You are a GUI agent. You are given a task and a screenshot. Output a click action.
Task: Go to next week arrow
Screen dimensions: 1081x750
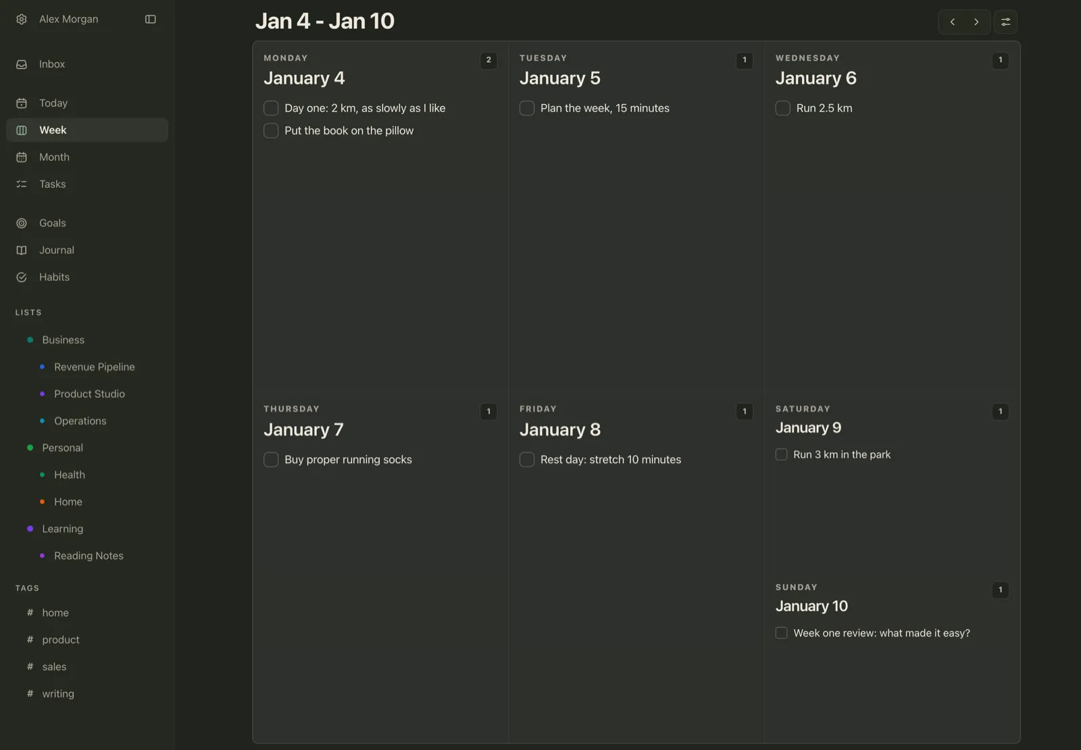(976, 22)
